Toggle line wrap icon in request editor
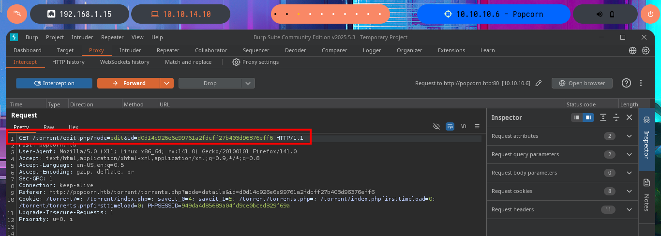The height and width of the screenshot is (236, 661). pos(450,126)
